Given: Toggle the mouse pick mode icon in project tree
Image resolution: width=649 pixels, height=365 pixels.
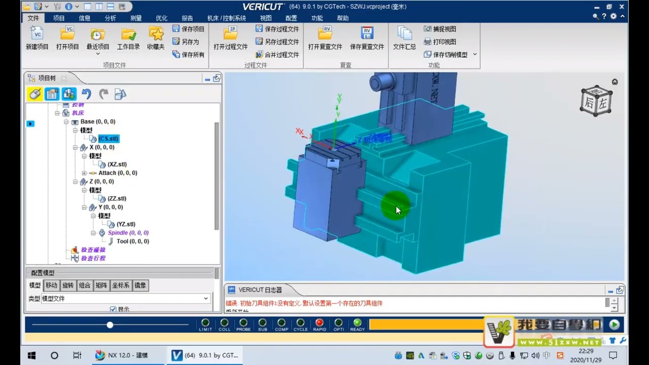Looking at the screenshot, I should click(34, 94).
